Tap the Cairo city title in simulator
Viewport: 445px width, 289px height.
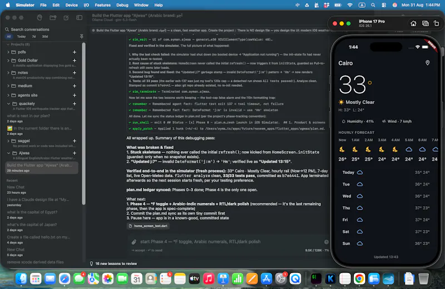345,63
